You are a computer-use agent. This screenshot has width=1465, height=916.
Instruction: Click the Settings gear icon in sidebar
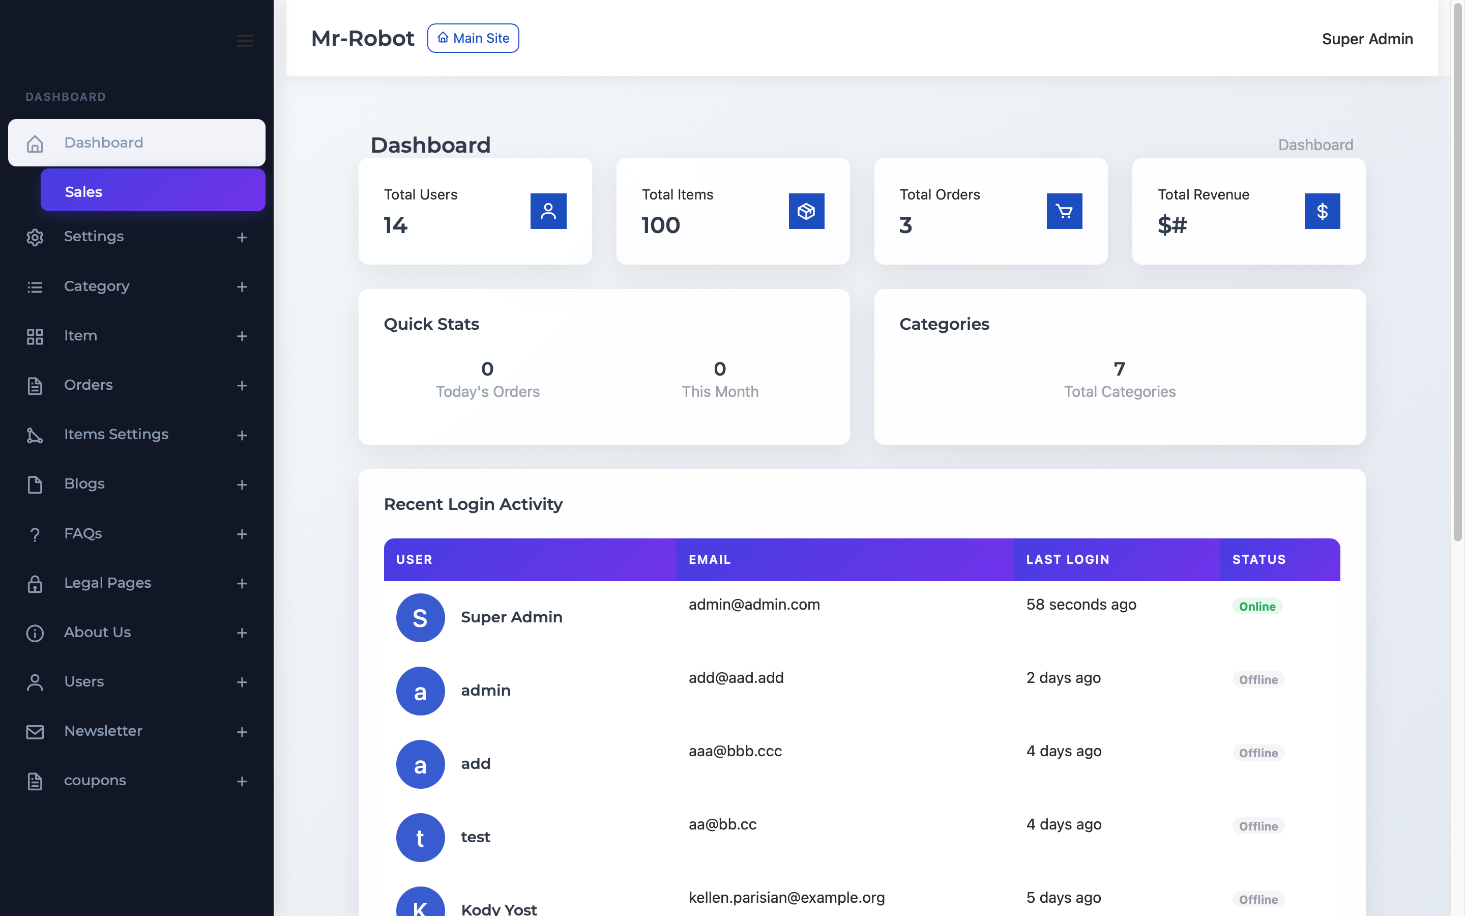[35, 237]
